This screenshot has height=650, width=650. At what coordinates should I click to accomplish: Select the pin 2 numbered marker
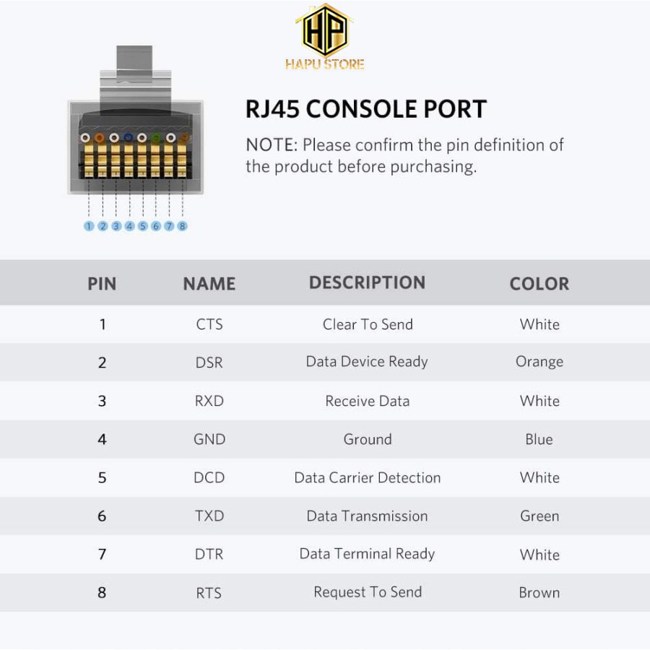103,226
